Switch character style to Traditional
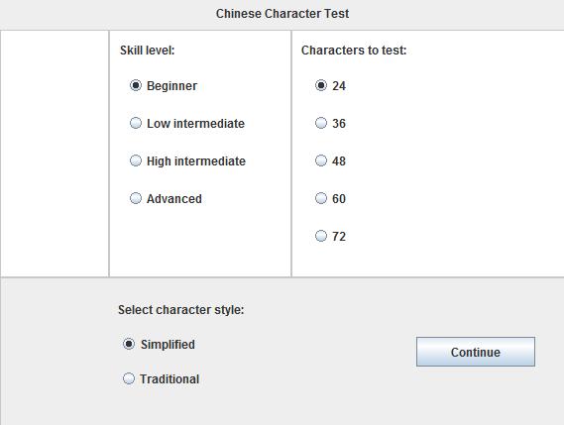This screenshot has height=425, width=564. coord(129,378)
